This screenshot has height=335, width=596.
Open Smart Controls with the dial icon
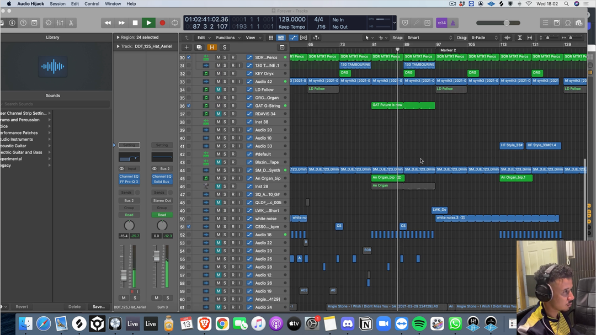(48, 23)
